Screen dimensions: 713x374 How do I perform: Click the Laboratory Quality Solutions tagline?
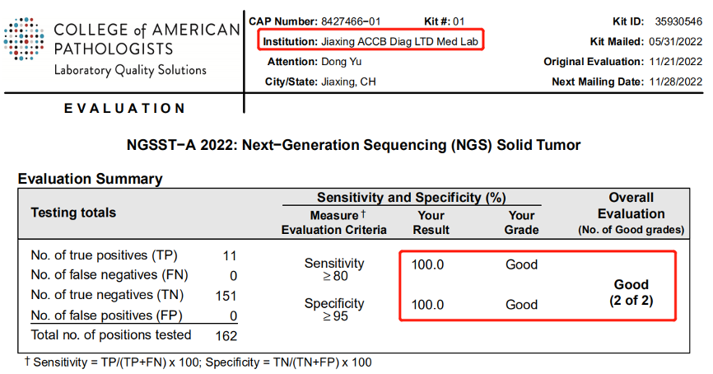(x=130, y=70)
